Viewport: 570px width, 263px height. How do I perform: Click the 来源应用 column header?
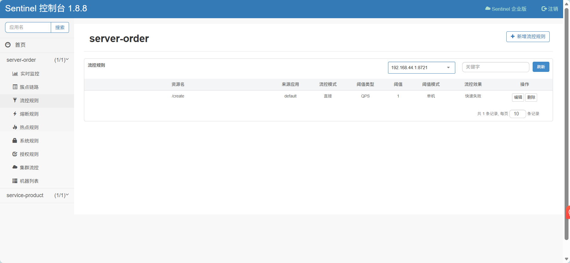point(290,84)
